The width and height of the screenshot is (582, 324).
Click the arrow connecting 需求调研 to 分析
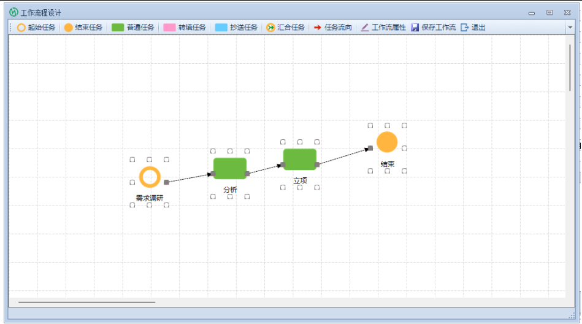(188, 178)
